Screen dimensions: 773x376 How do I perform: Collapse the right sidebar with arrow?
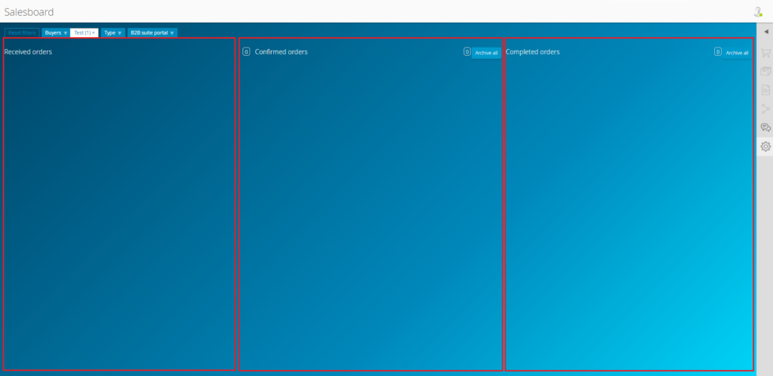pos(766,32)
